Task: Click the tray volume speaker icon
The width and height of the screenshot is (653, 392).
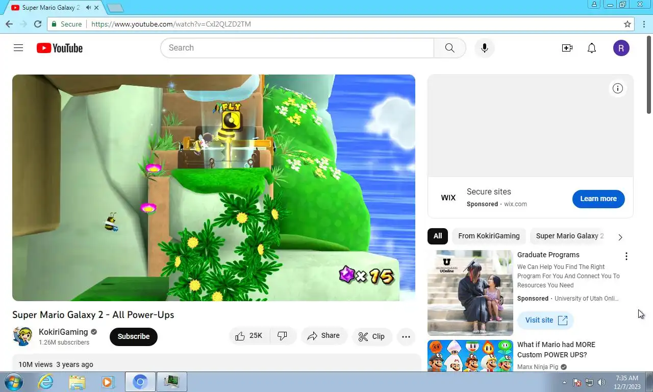Action: point(601,382)
